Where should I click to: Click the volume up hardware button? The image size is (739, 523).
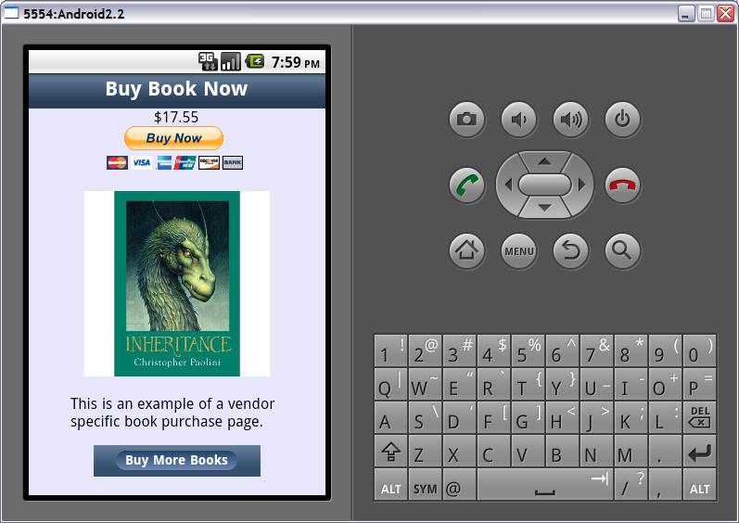570,119
